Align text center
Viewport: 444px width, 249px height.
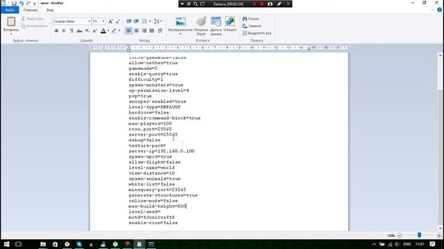click(137, 30)
